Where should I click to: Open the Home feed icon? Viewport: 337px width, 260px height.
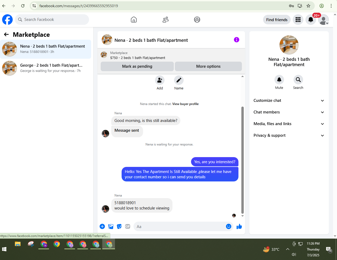134,20
